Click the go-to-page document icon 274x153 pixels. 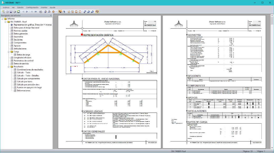point(41,12)
